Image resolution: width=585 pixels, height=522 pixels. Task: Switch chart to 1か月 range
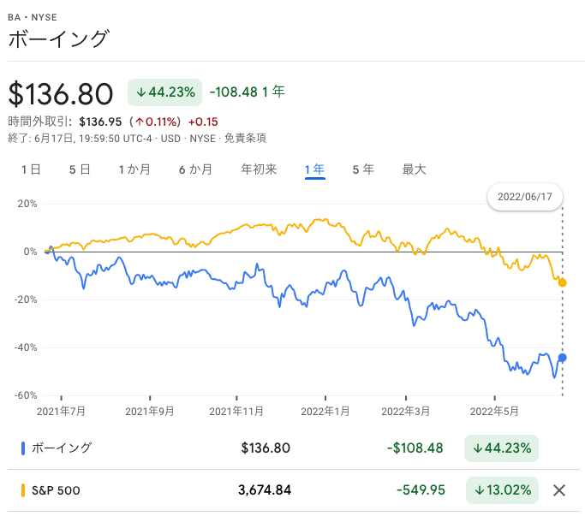point(134,169)
